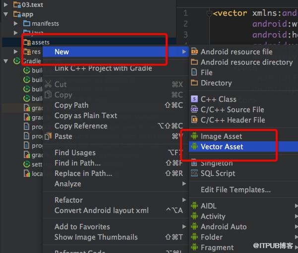Open the Analyze submenu arrow
Screen dimensions: 298x253
[184, 183]
